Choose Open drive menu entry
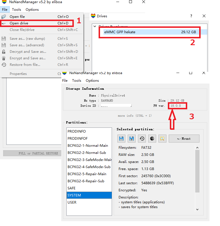 tap(42, 23)
